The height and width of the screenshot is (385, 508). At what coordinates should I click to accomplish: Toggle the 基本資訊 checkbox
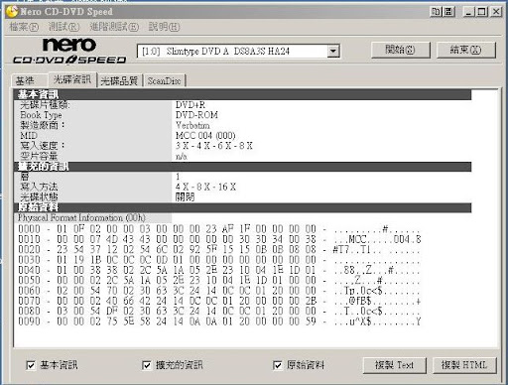tap(31, 365)
